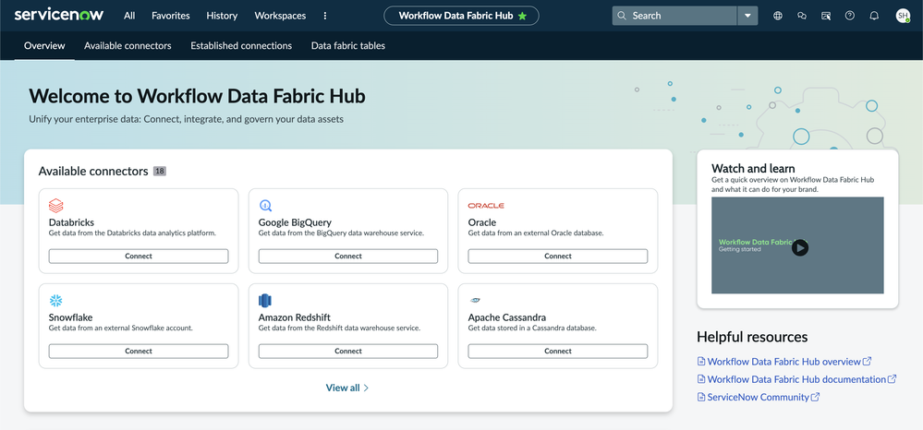Click the application scope picker icon
The height and width of the screenshot is (430, 923).
coord(826,16)
